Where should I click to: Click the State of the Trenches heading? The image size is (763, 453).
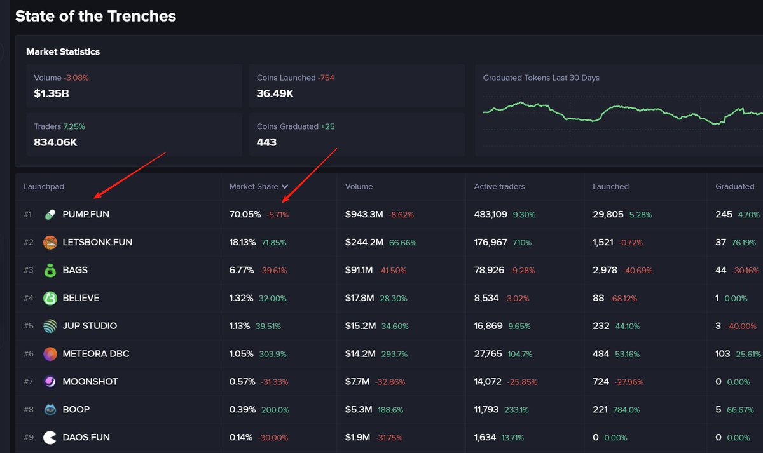click(x=96, y=16)
